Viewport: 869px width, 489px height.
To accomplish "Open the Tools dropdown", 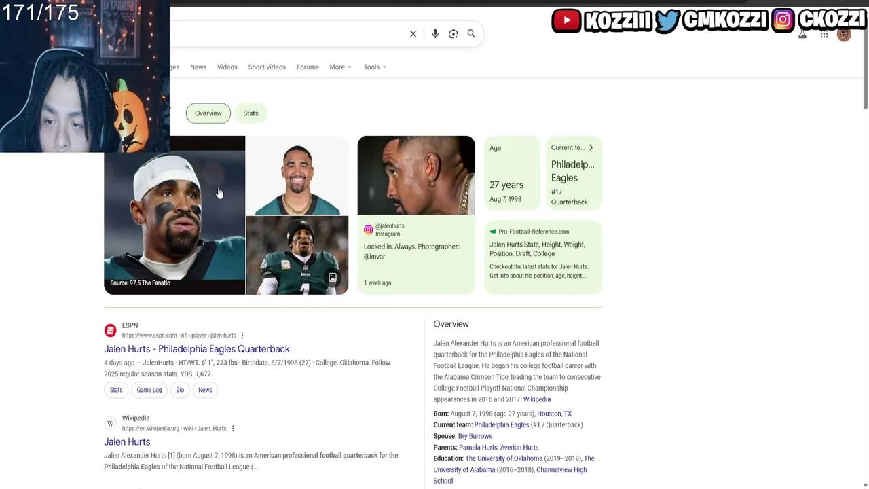I will click(x=375, y=67).
